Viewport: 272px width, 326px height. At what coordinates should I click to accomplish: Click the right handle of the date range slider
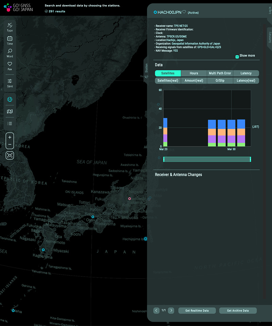point(250,159)
